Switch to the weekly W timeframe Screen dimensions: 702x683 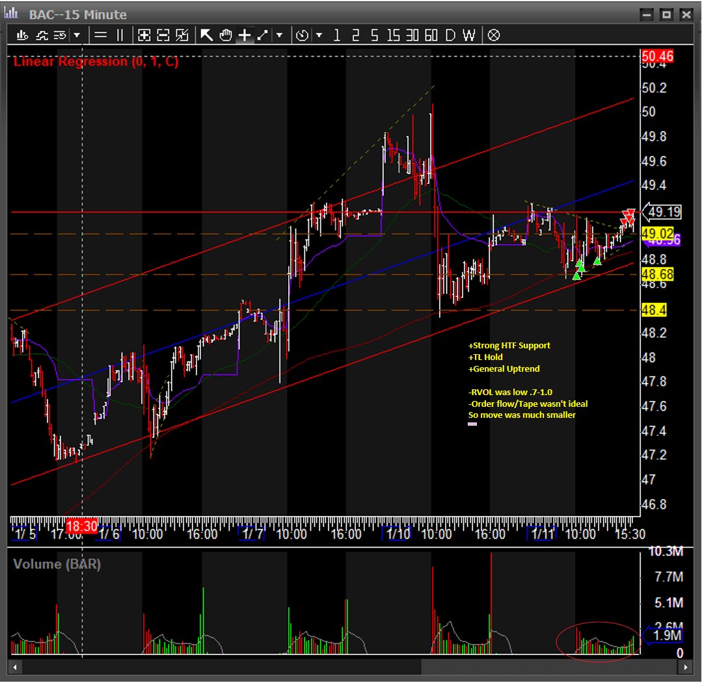coord(468,35)
